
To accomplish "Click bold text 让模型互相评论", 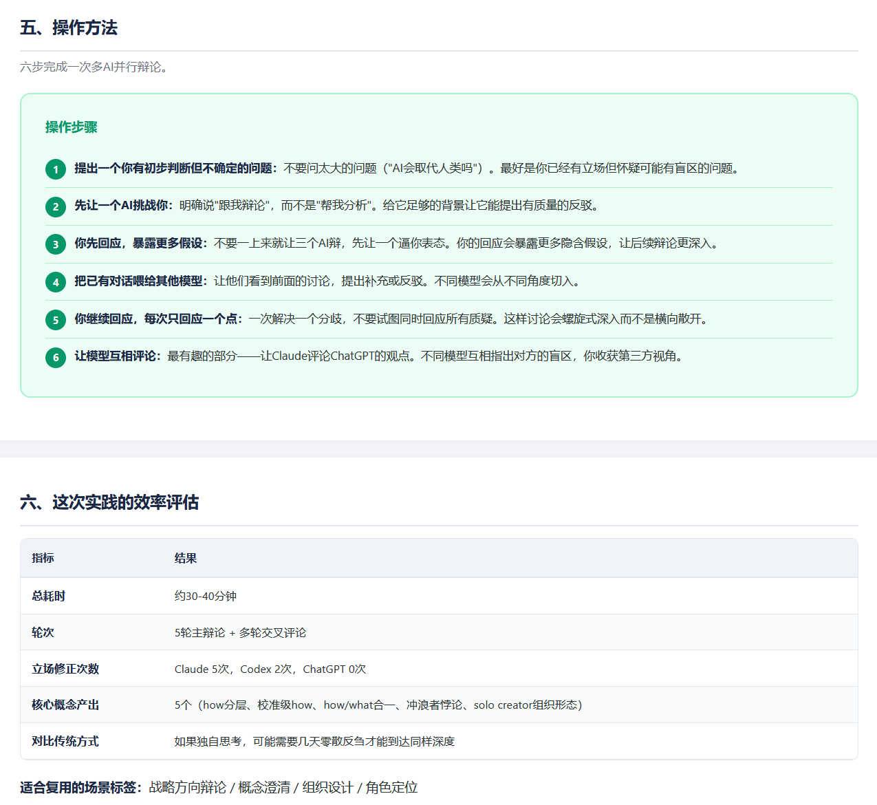I will tap(118, 356).
